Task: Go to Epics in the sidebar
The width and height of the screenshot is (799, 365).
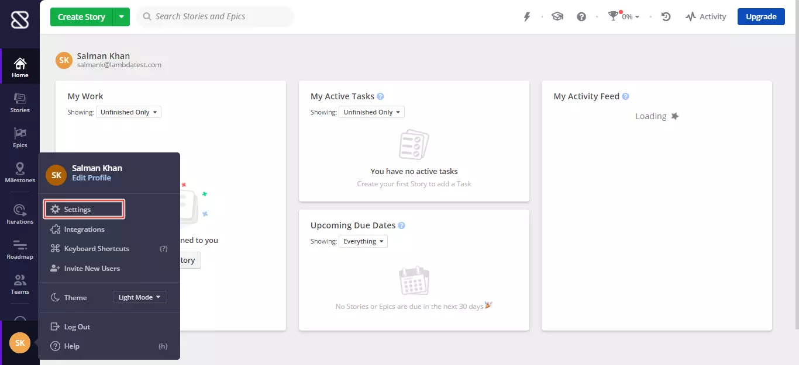Action: (20, 138)
